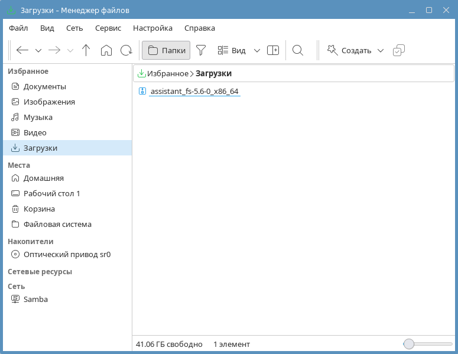Screen dimensions: 458x354
Task: Go up to the parent folder
Action: pyautogui.click(x=86, y=51)
